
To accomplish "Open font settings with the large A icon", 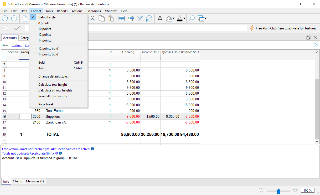I will click(160, 18).
